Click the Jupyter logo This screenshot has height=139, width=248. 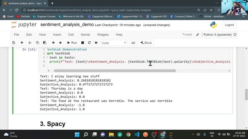[24, 25]
